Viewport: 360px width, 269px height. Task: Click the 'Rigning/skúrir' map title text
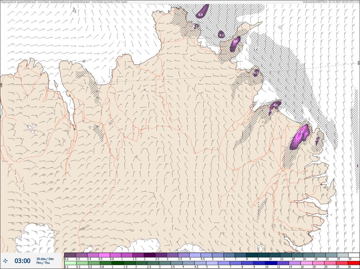tap(10, 2)
